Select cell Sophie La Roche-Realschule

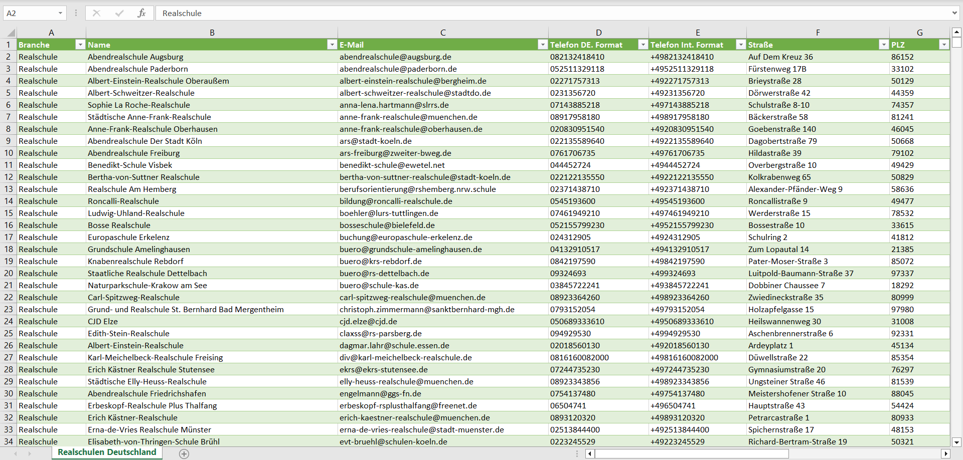pos(212,105)
